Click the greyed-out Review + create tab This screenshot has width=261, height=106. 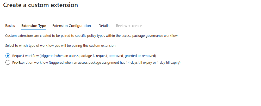click(129, 26)
